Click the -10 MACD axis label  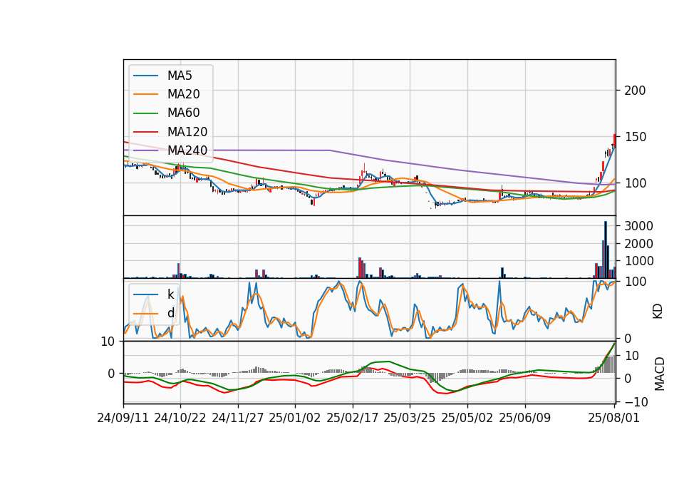click(636, 401)
